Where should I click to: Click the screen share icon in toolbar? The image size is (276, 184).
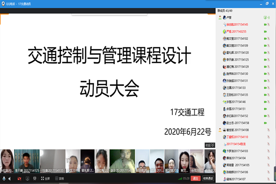coord(27,178)
